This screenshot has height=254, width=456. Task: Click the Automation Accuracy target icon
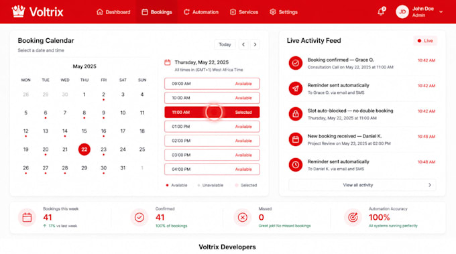coord(353,217)
